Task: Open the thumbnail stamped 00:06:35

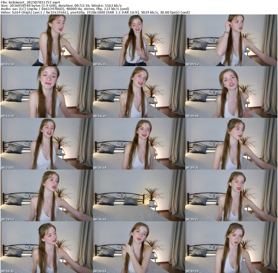Action: pyautogui.click(x=139, y=40)
